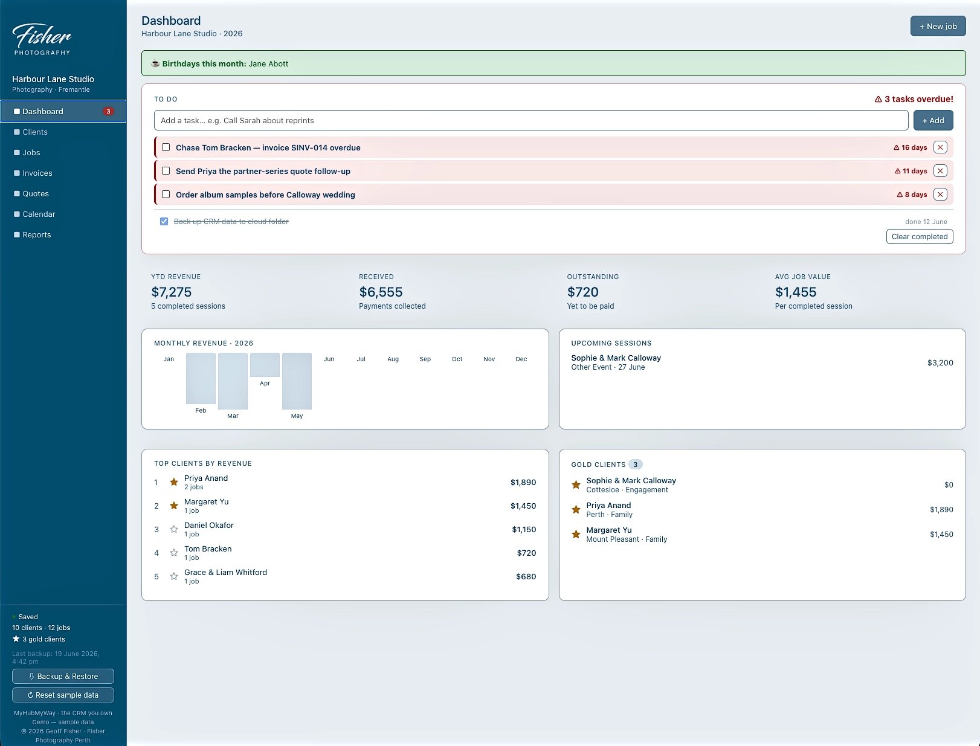Open the Dashboard section
The height and width of the screenshot is (746, 980).
63,111
